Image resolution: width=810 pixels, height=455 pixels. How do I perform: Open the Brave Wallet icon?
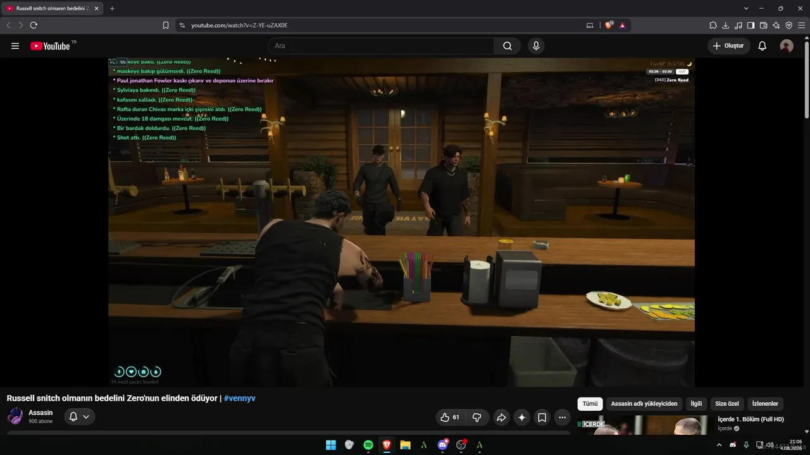(764, 25)
